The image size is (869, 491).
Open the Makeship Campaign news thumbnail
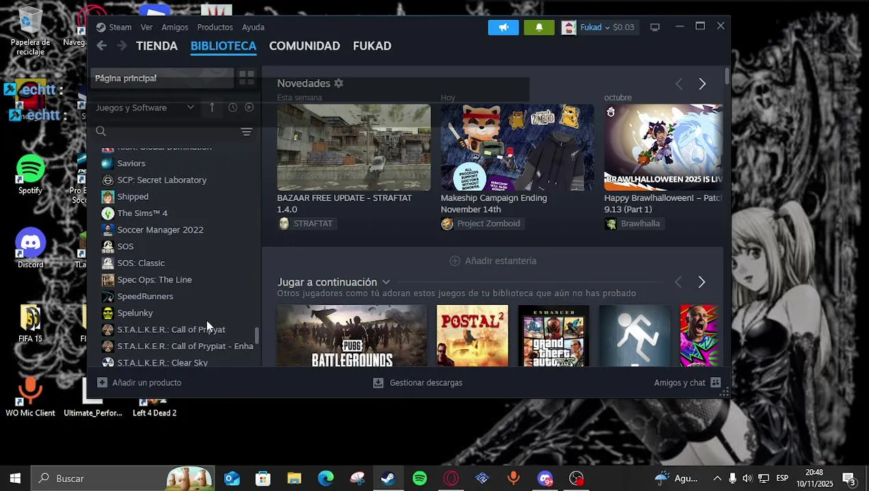click(517, 147)
